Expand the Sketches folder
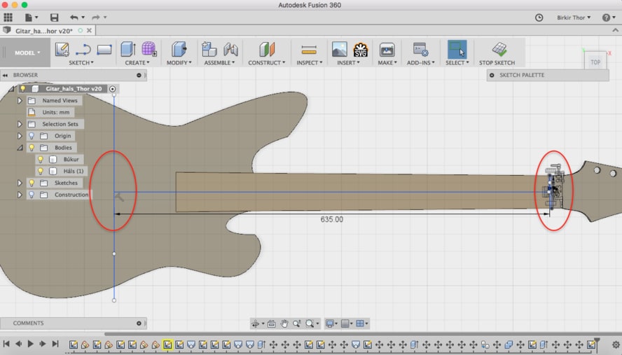622x355 pixels. (20, 183)
